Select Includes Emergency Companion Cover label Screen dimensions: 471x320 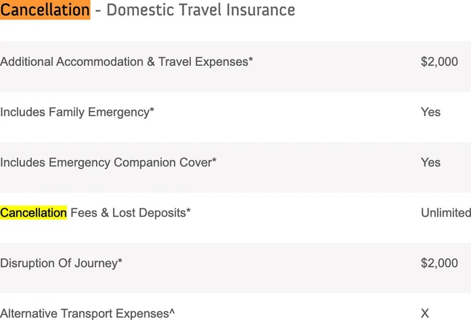[x=105, y=163]
